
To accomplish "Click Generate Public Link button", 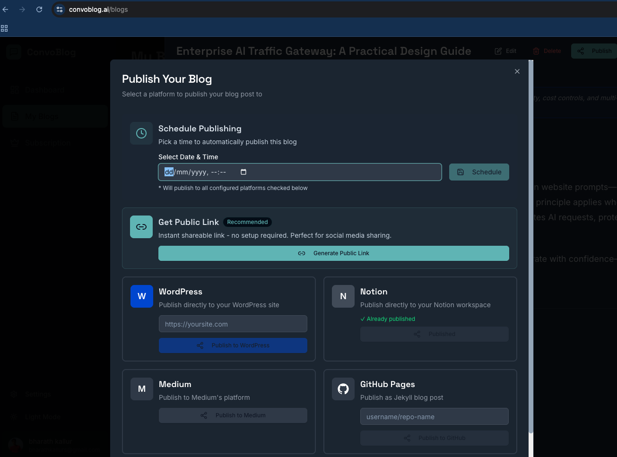I will coord(334,253).
